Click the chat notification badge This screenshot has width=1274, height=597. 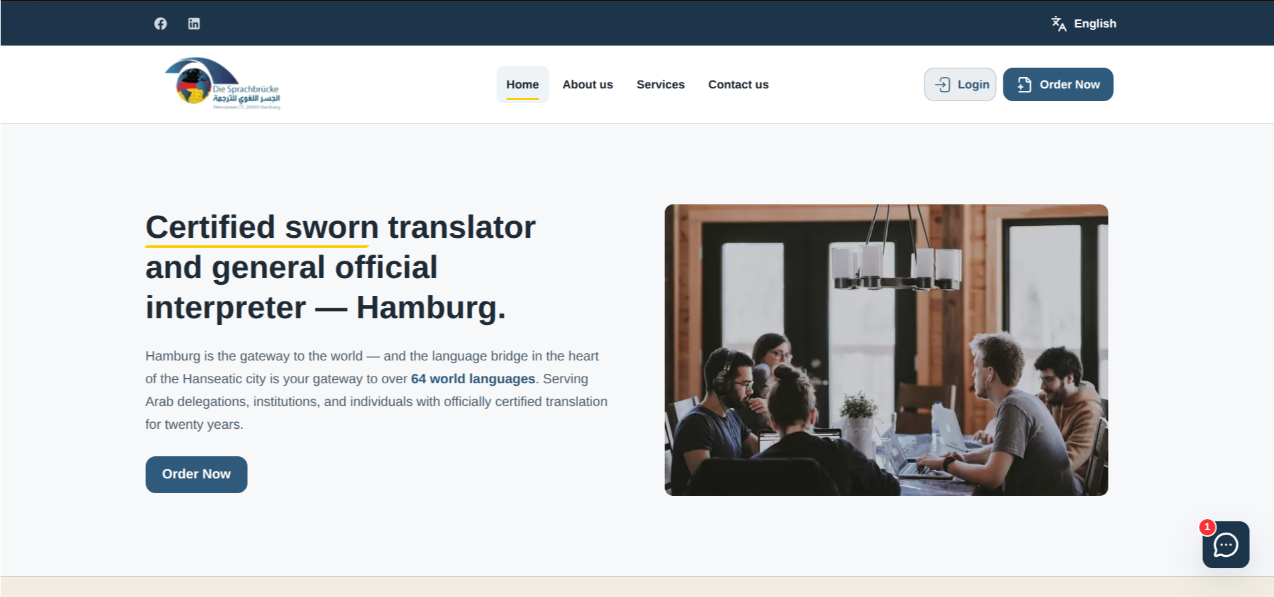pos(1207,527)
